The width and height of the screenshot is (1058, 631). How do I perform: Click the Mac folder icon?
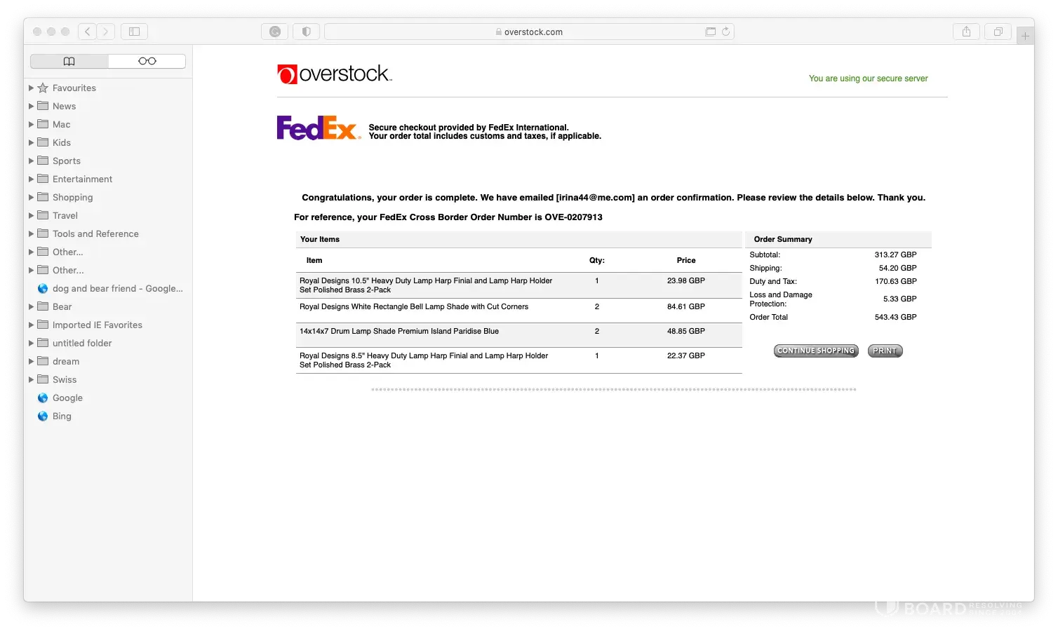pos(43,124)
